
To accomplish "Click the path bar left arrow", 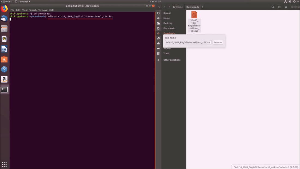I will 170,7.
